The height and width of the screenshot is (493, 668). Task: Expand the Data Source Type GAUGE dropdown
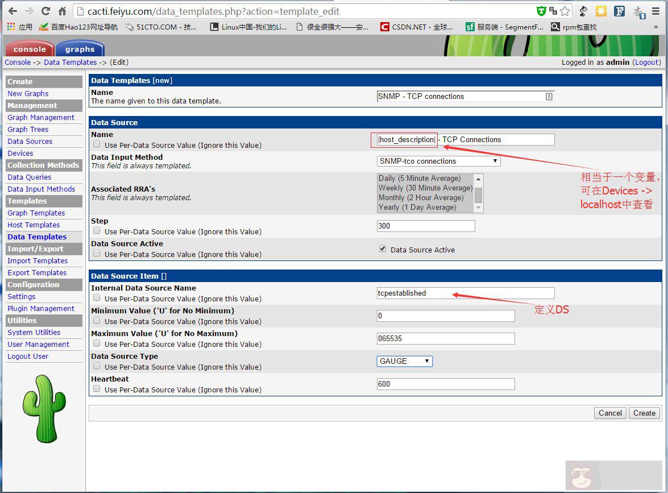coord(404,361)
